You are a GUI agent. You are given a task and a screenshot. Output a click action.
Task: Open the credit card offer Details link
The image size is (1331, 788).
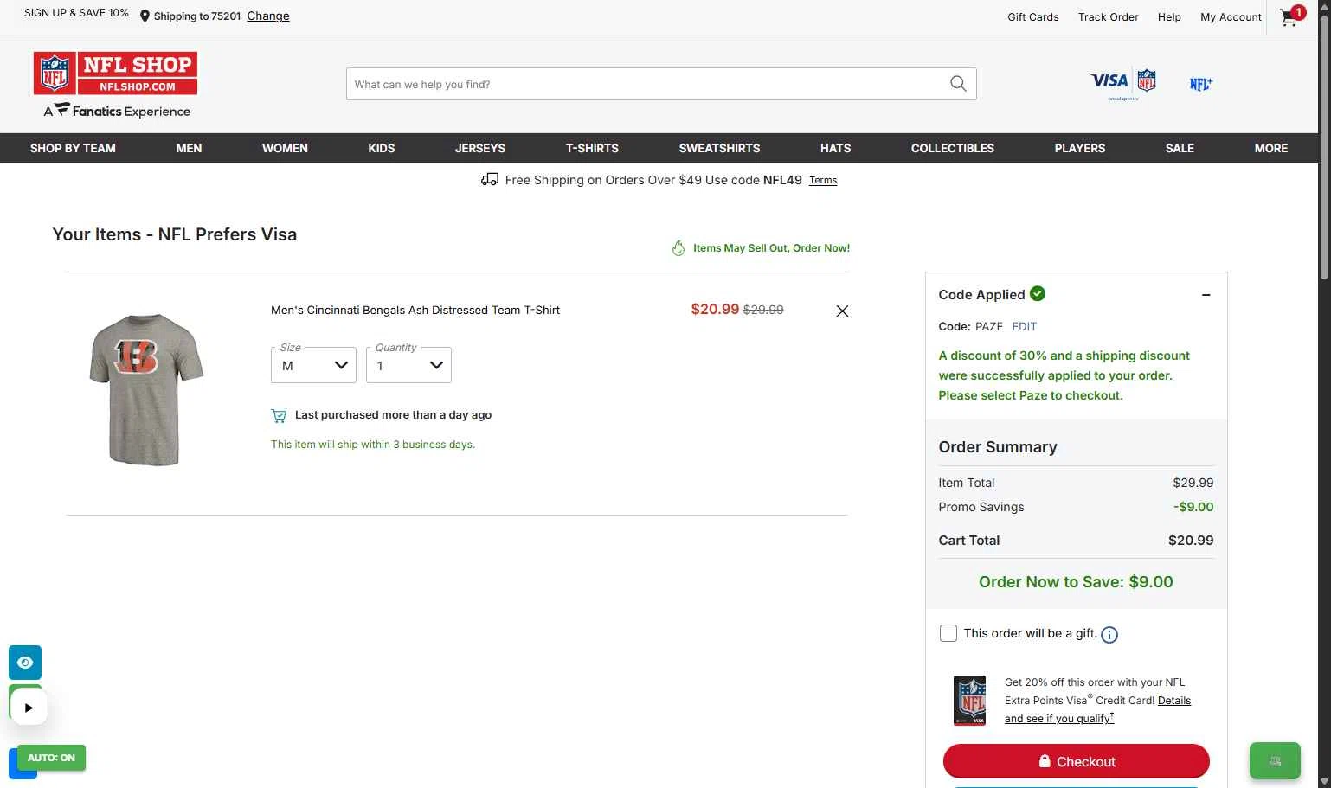[x=1174, y=701]
